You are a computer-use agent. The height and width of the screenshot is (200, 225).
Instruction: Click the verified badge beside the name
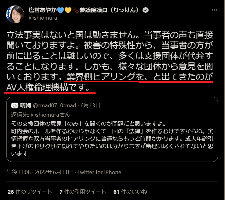tap(145, 10)
